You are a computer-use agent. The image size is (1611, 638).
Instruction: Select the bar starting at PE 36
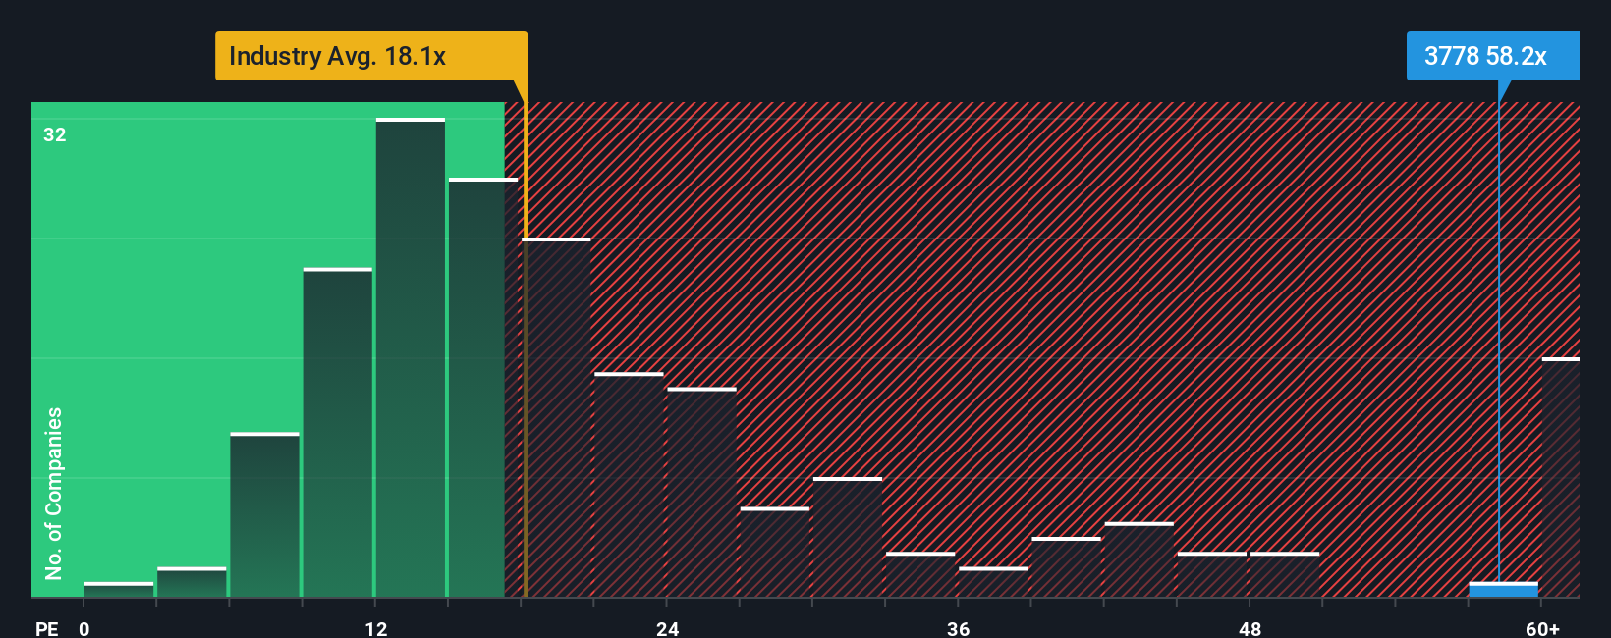point(993,581)
